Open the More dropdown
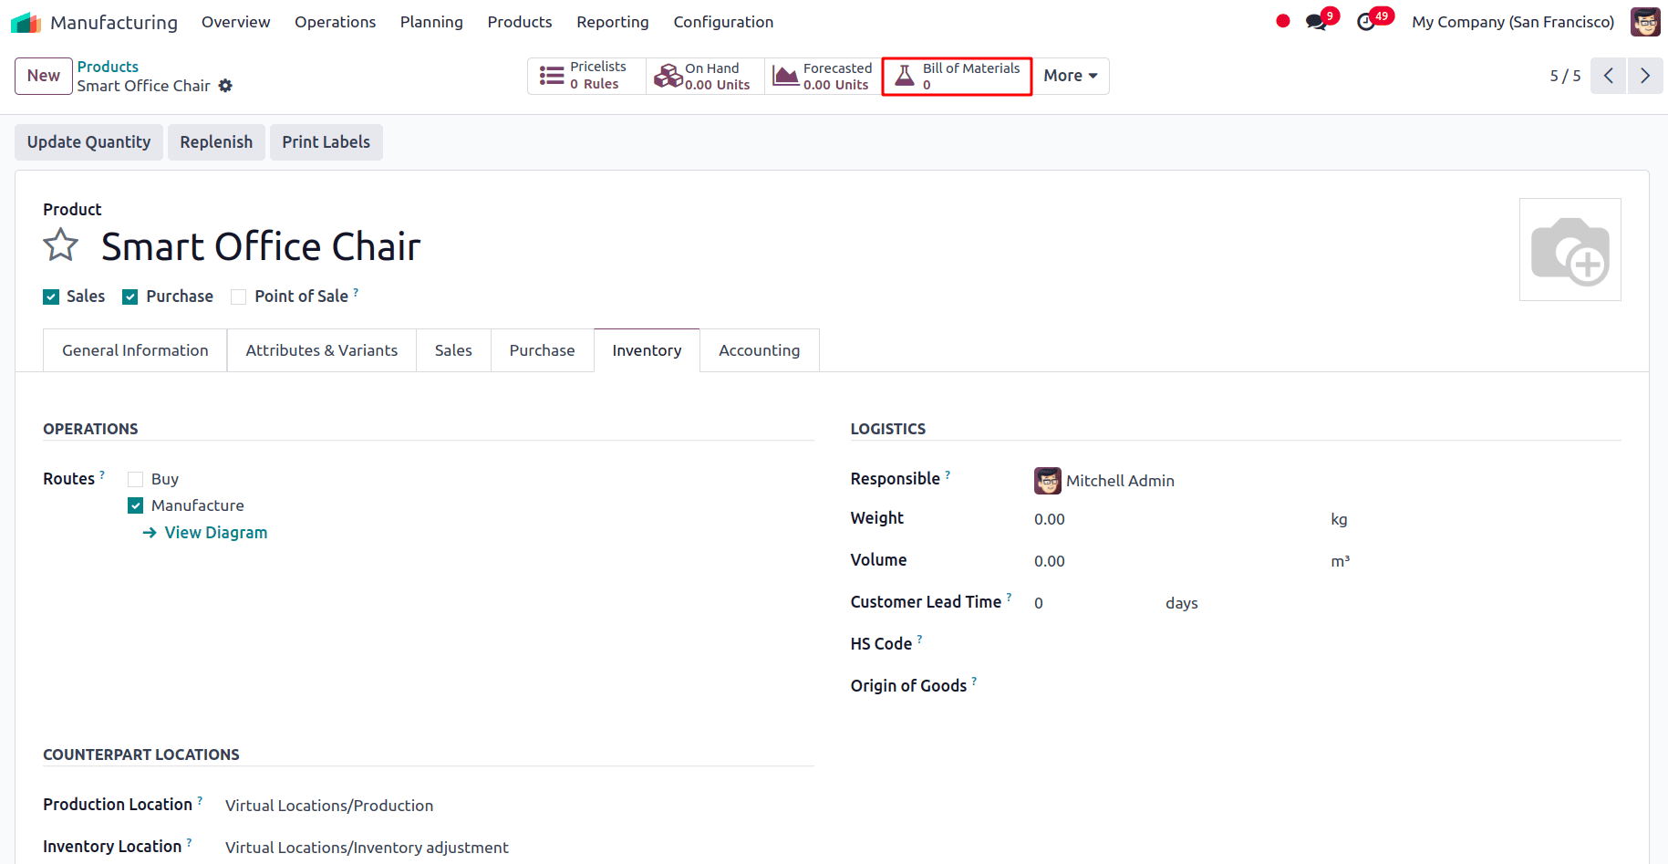Image resolution: width=1668 pixels, height=864 pixels. 1069,76
